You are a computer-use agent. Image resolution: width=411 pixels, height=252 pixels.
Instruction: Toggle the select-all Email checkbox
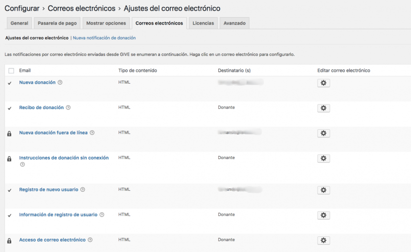point(11,71)
